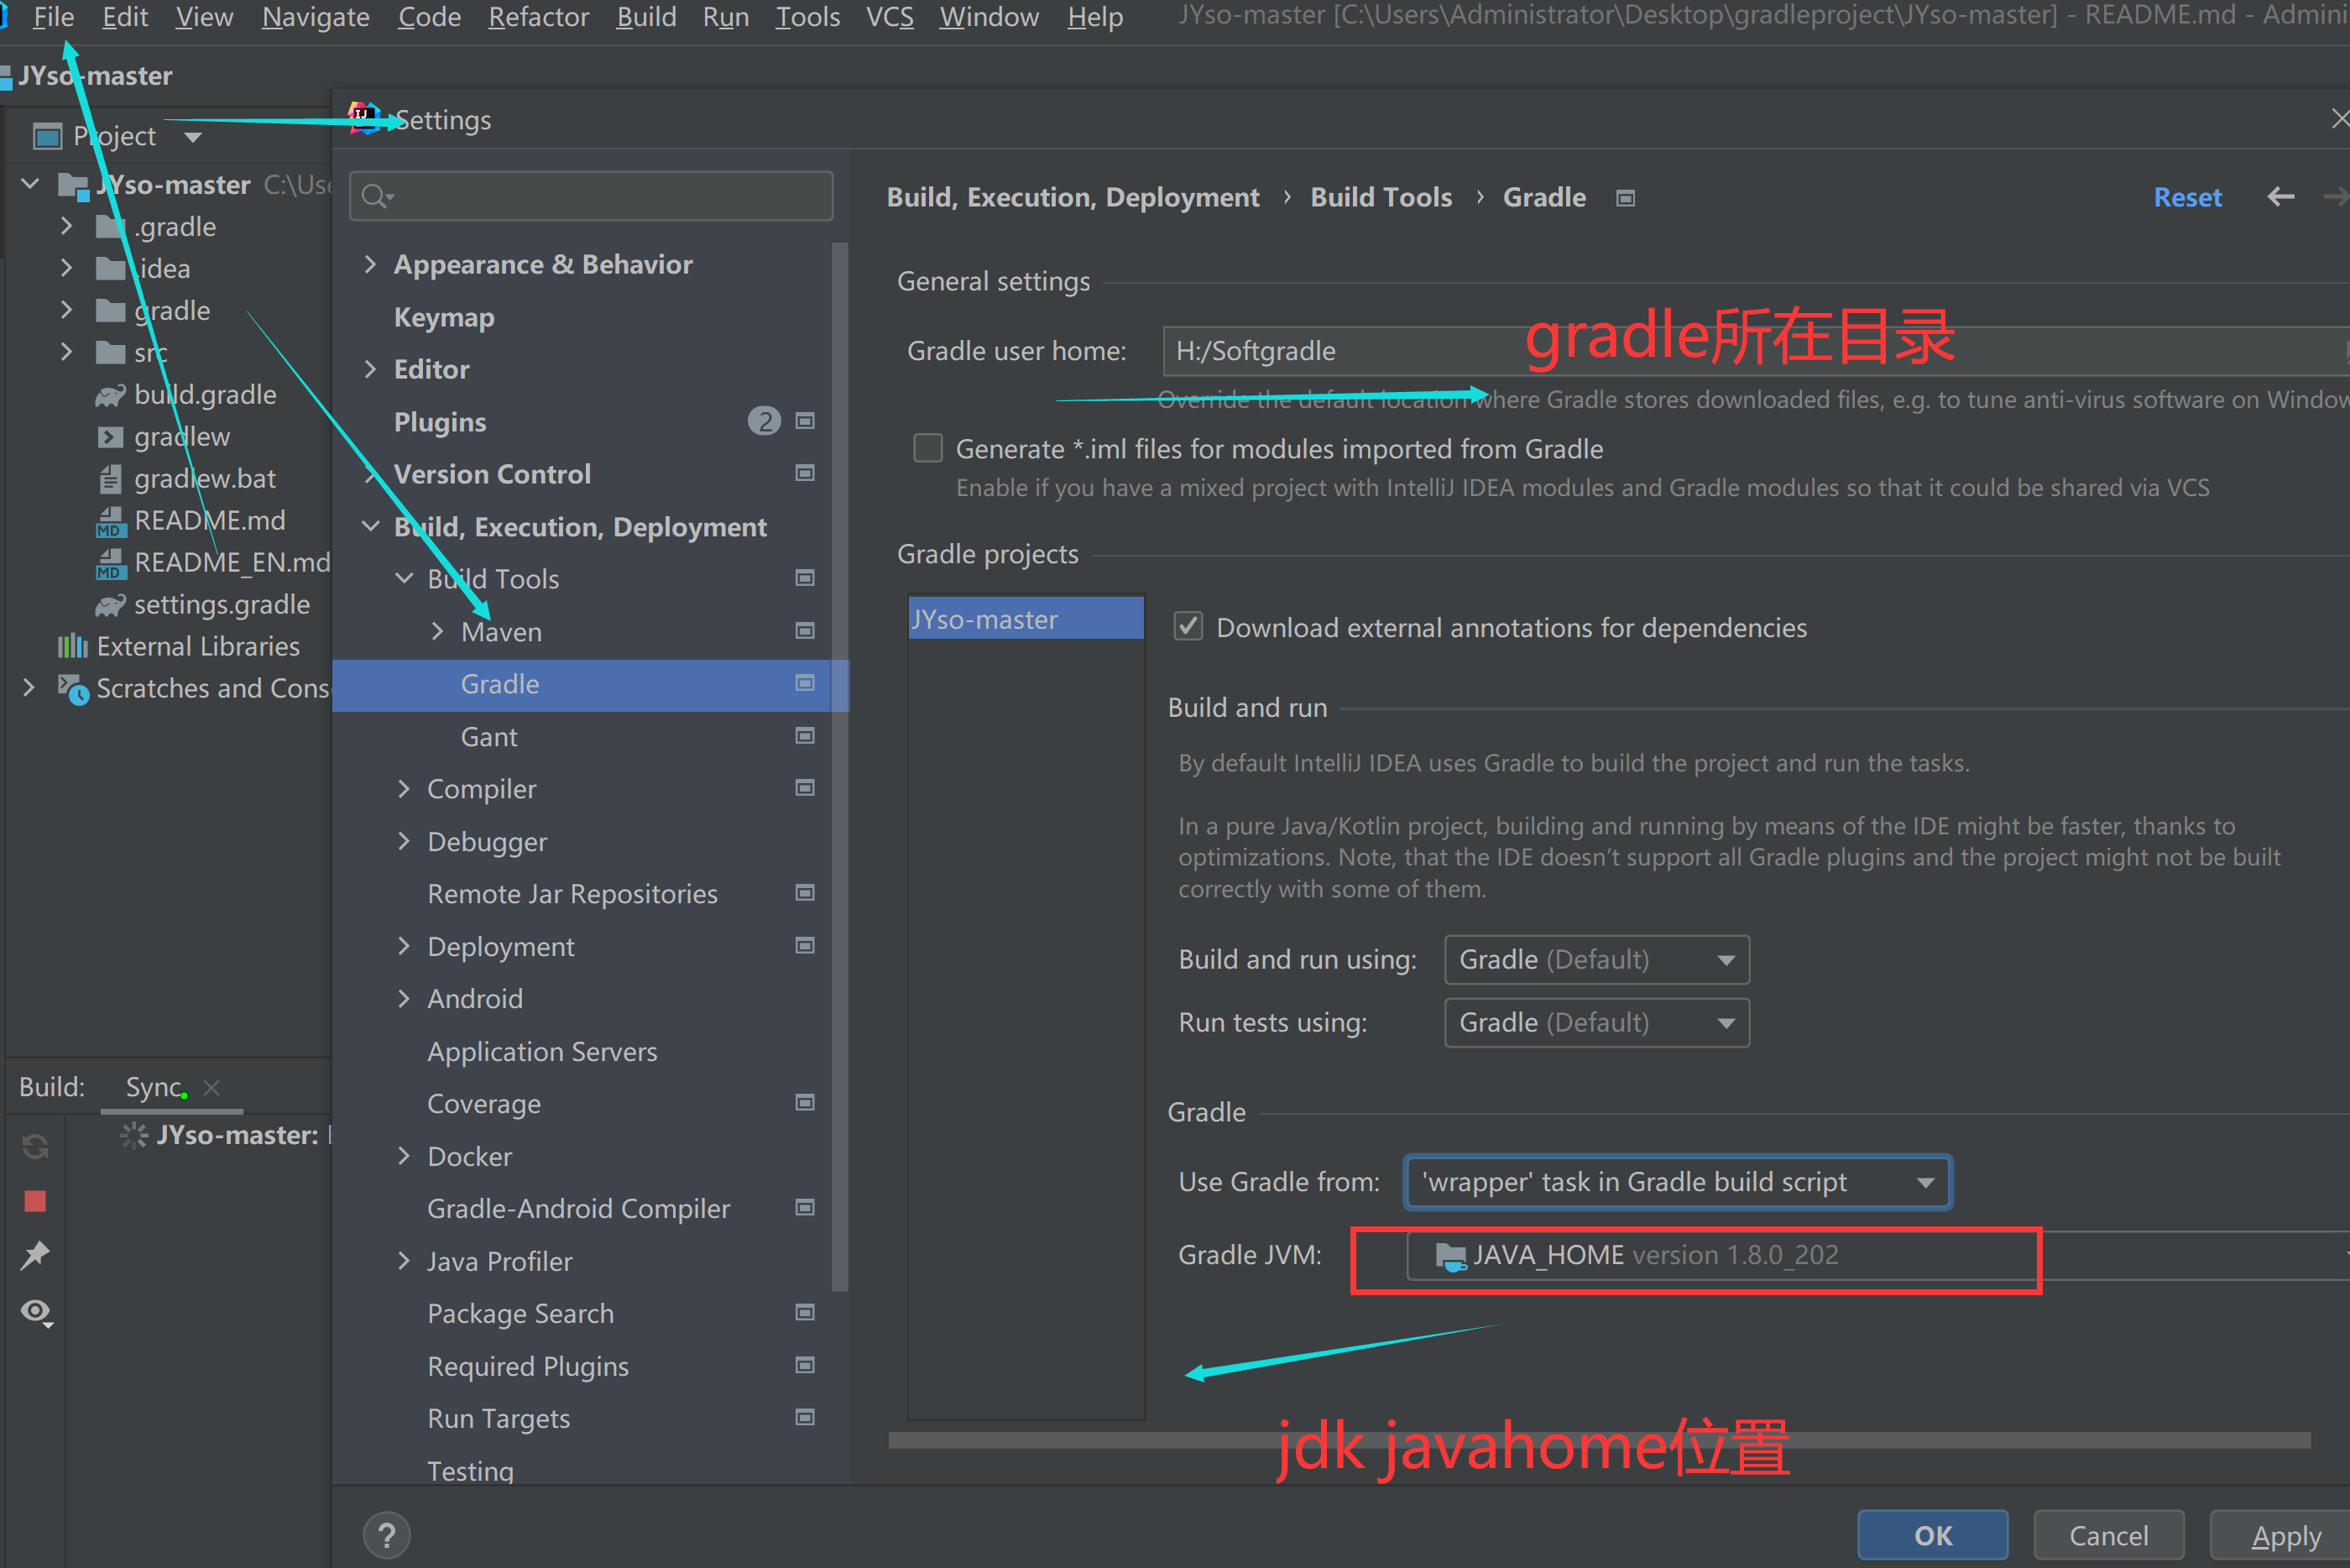Collapse Build, Execution, Deployment section
The image size is (2350, 1568).
(x=371, y=526)
